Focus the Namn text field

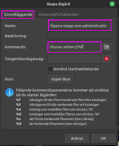80,25
